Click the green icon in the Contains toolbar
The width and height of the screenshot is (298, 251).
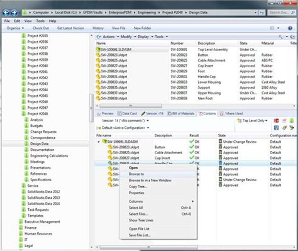click(292, 121)
